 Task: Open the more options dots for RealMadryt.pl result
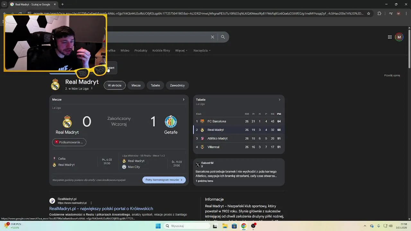91,203
